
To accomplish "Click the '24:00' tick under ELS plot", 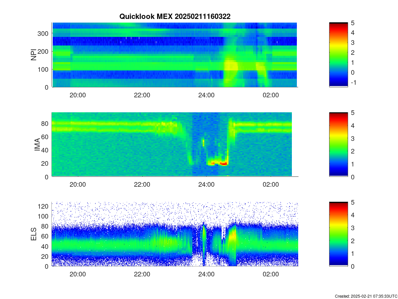I will 206,274.
